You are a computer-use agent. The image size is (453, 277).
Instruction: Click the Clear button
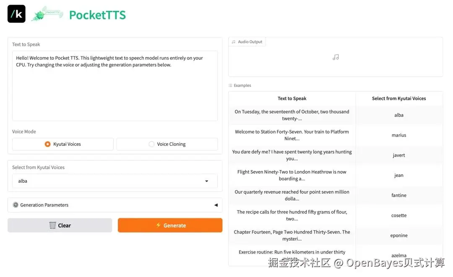click(x=60, y=225)
